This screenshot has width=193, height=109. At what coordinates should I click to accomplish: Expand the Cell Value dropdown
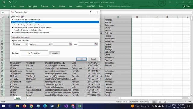tap(27, 44)
